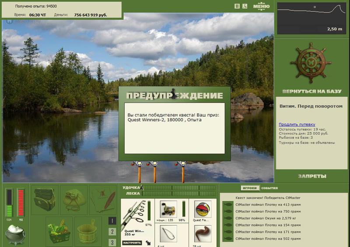Viewport: 350px width, 247px height.
Task: Click the depth profile map showing 2,50 m
Action: pyautogui.click(x=311, y=18)
